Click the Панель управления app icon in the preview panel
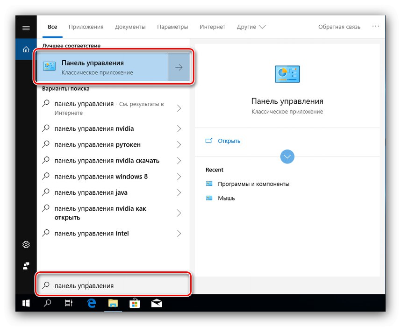401x327 pixels. point(286,73)
